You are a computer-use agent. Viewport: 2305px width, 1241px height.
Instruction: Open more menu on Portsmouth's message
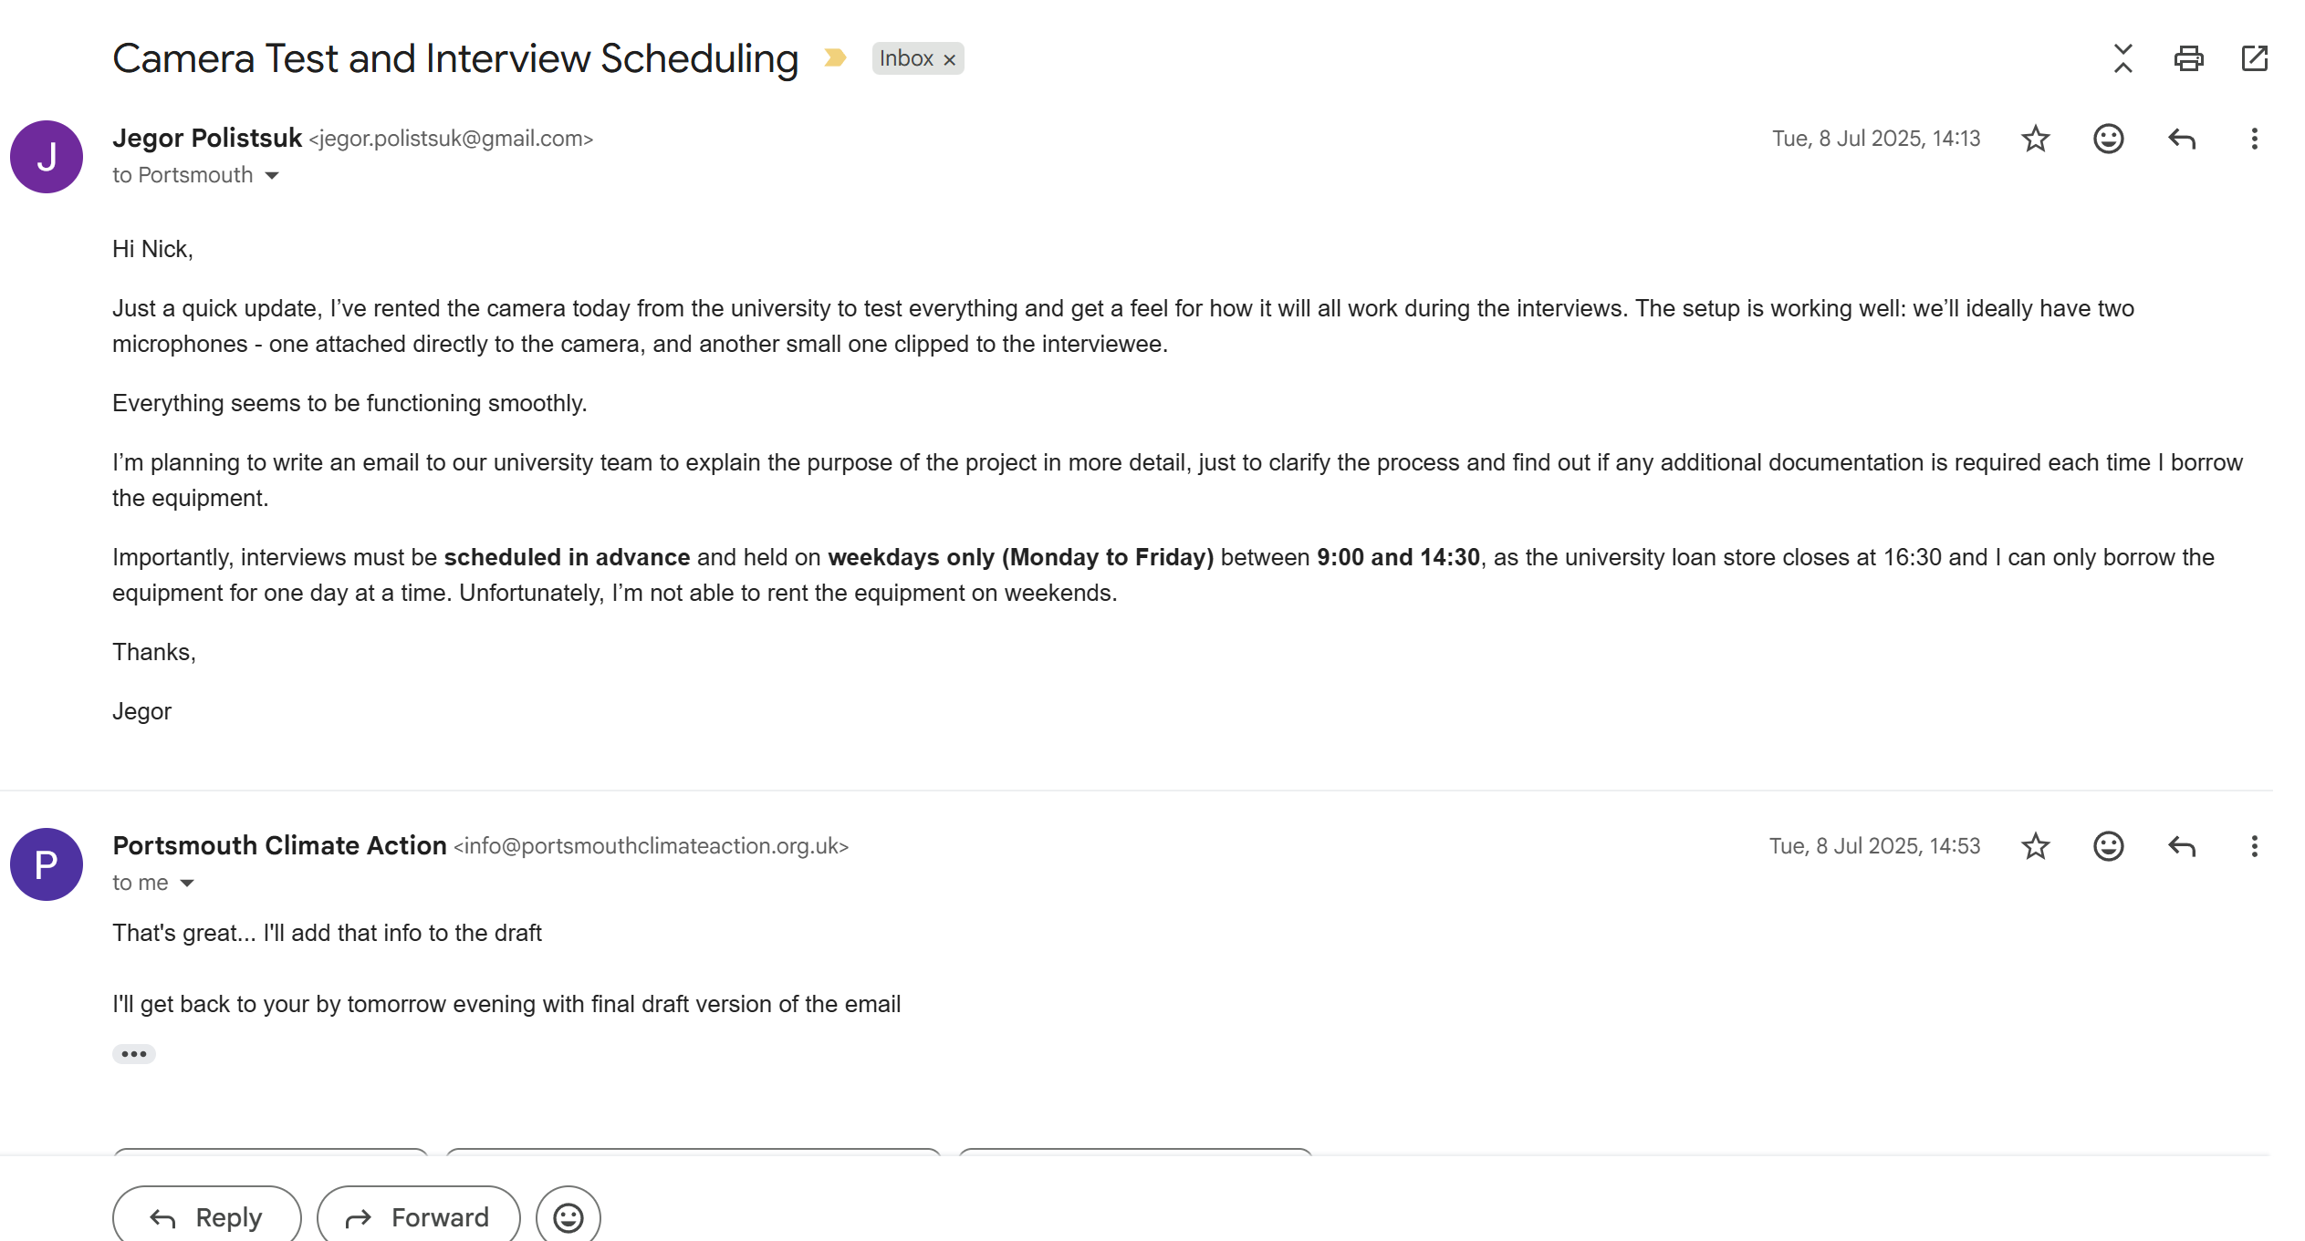click(2254, 846)
